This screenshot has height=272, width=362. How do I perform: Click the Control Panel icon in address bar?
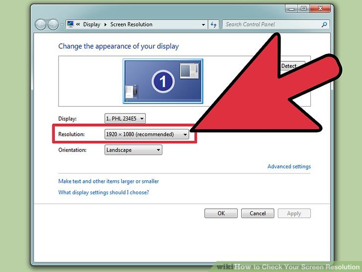71,24
